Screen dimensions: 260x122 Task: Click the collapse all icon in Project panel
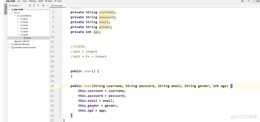click(x=38, y=5)
